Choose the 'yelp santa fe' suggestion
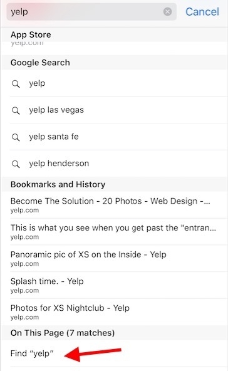Image resolution: width=228 pixels, height=371 pixels. pos(115,137)
